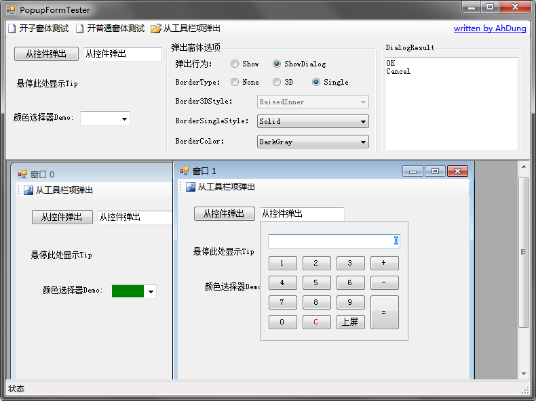Close the 窗口 1 child window
Screen dimensions: 536x401
pos(457,171)
